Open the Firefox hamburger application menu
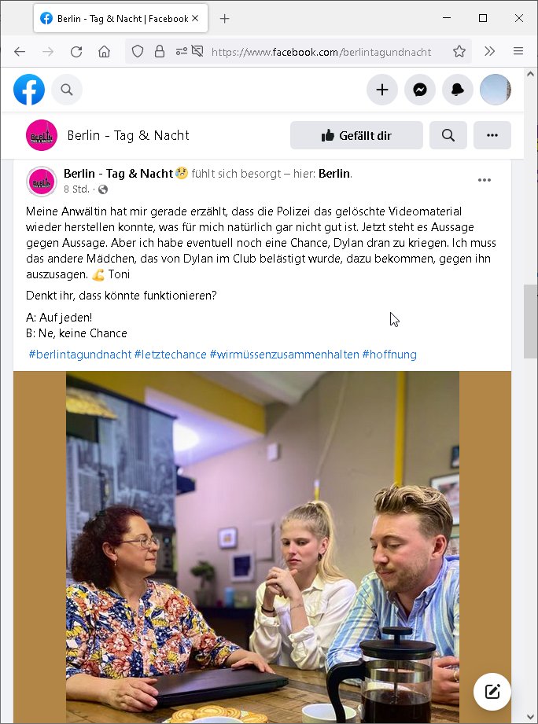The width and height of the screenshot is (538, 724). click(518, 51)
